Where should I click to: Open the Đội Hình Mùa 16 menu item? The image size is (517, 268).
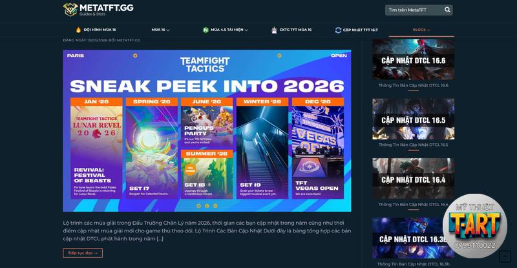point(100,30)
